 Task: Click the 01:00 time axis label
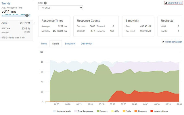[179, 104]
